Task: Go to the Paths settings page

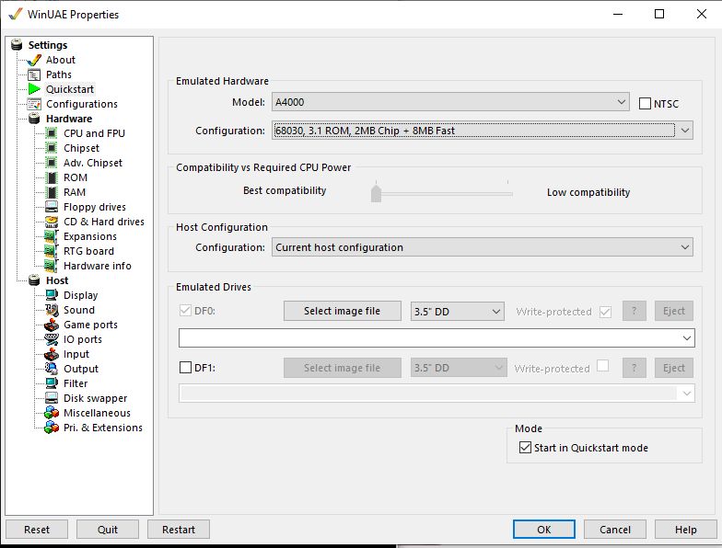Action: point(59,74)
